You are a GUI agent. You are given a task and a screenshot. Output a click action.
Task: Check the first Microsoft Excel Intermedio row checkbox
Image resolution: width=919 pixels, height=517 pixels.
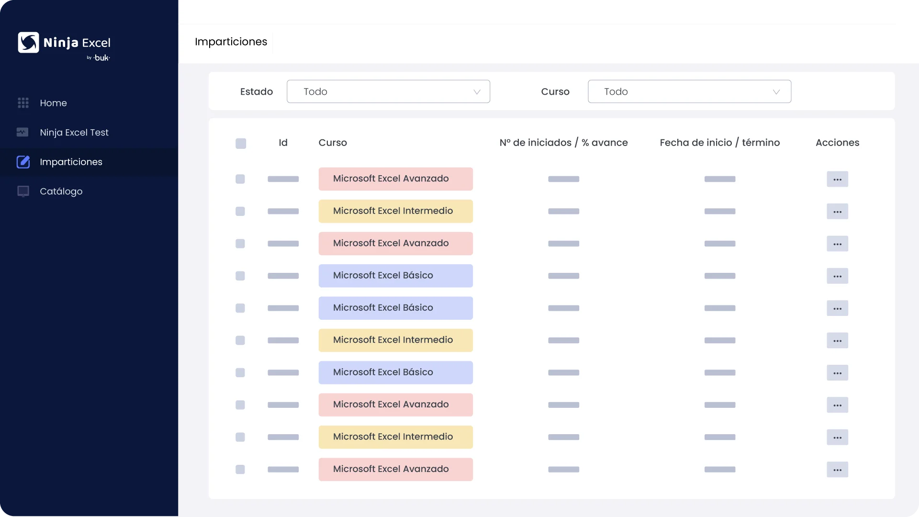pyautogui.click(x=240, y=211)
